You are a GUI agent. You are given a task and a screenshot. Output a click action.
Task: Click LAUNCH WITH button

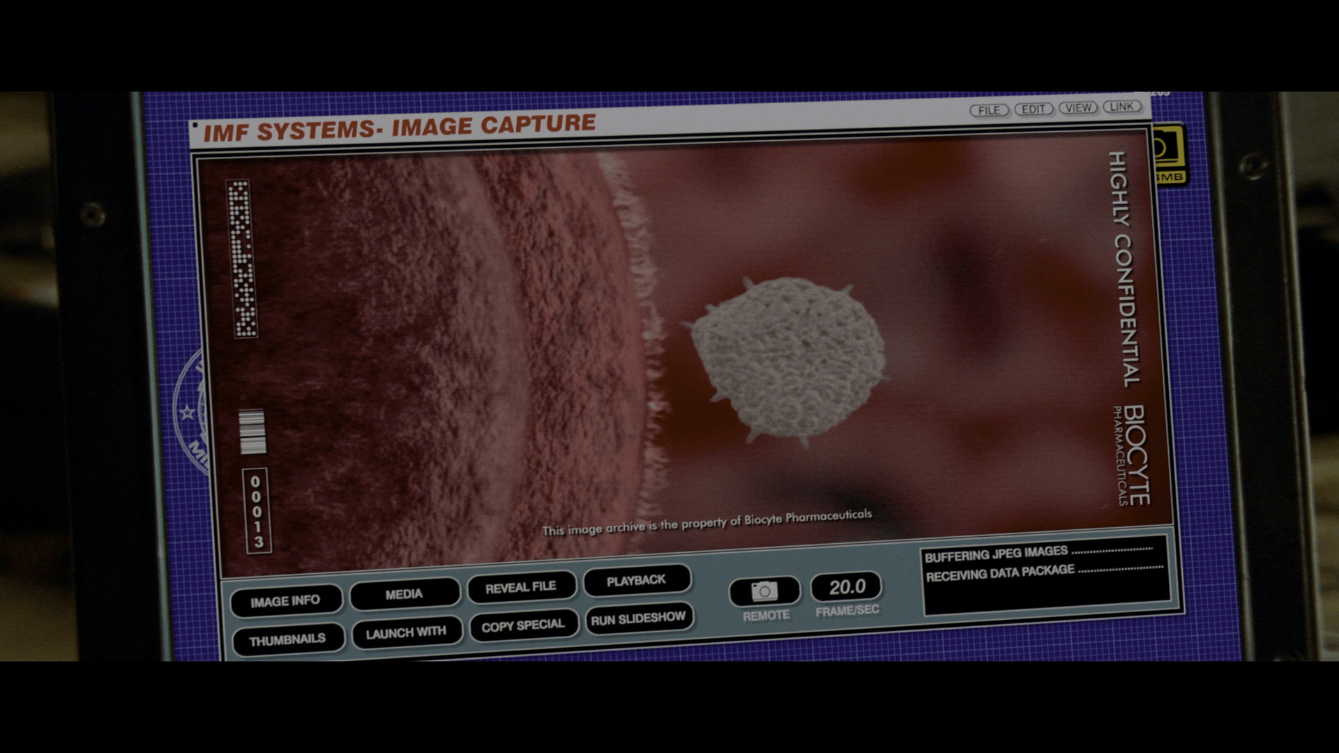click(x=406, y=632)
